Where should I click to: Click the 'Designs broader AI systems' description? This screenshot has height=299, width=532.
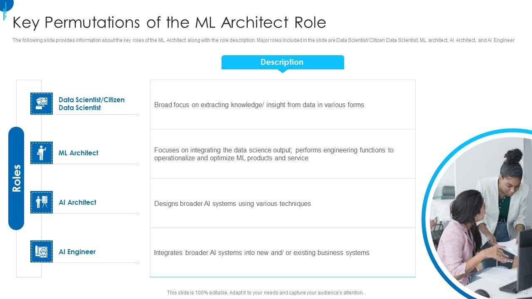pos(232,204)
